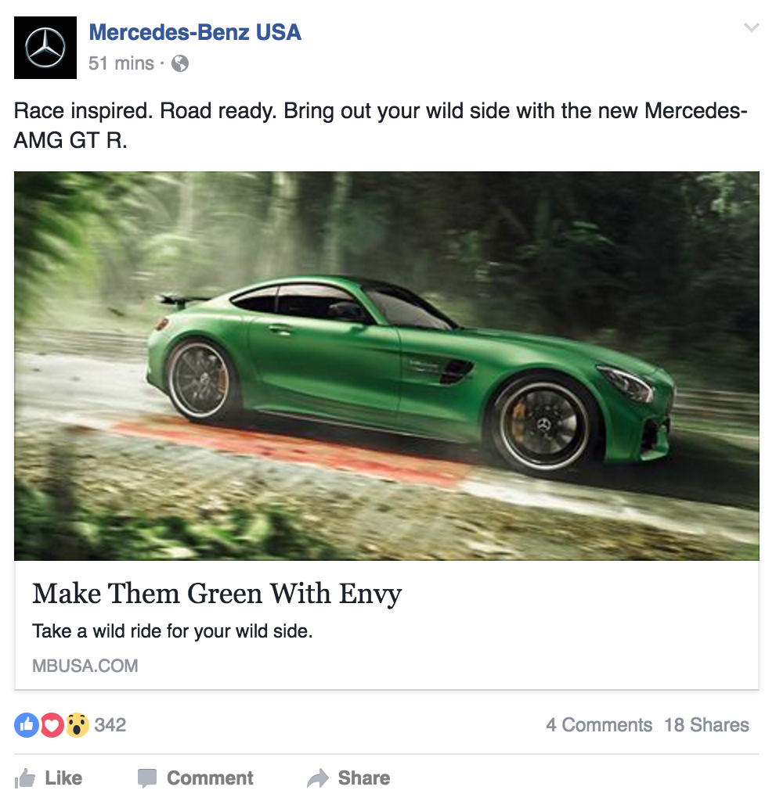
Task: Click the Comment speech bubble icon
Action: 147,778
